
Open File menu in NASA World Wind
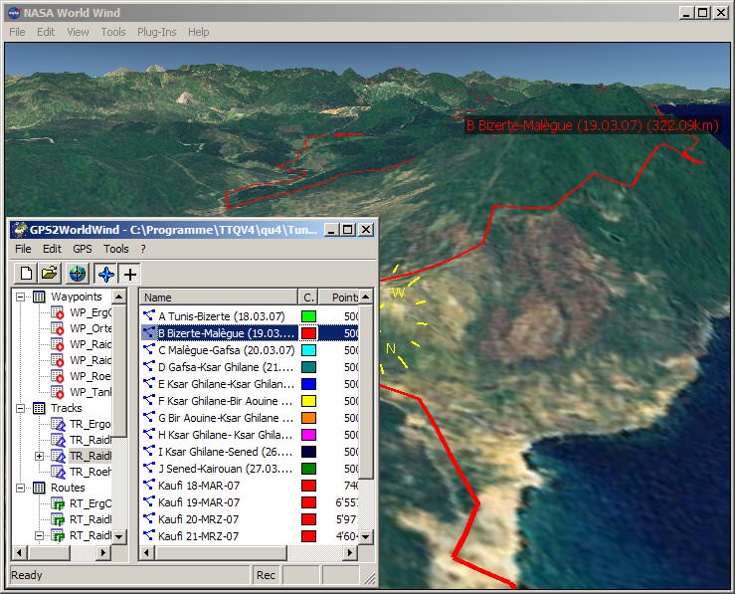point(17,32)
